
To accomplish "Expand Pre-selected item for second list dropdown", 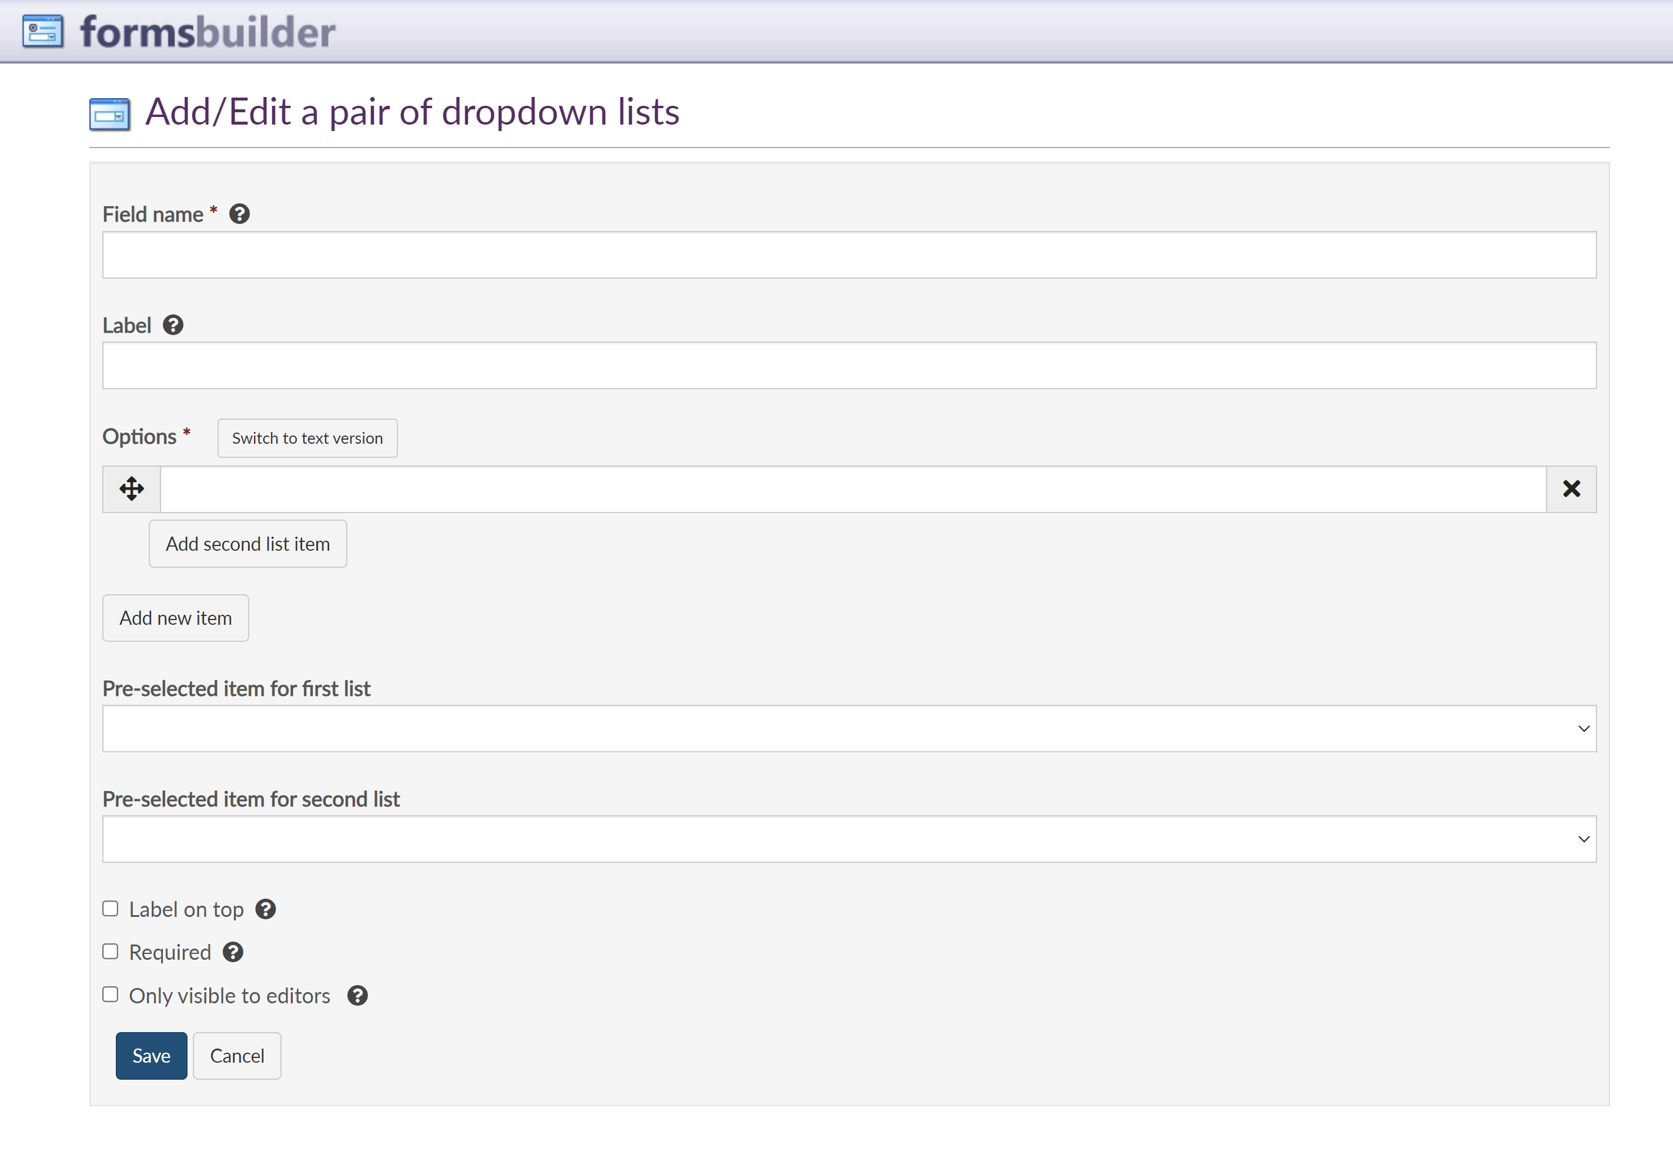I will [849, 839].
